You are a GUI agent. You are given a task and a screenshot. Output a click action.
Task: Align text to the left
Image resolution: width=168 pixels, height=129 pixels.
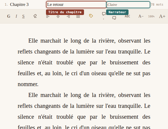click(48, 16)
